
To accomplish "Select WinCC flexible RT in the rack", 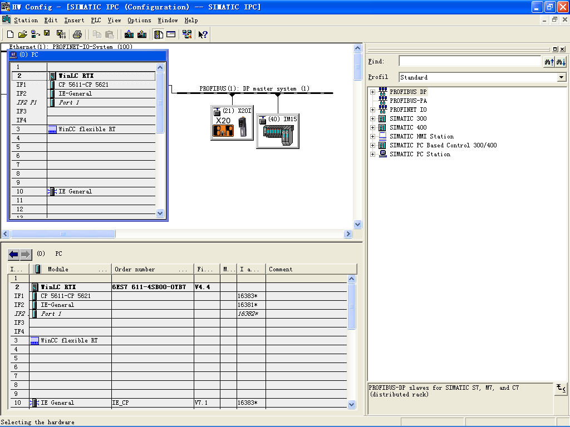I will pos(83,129).
